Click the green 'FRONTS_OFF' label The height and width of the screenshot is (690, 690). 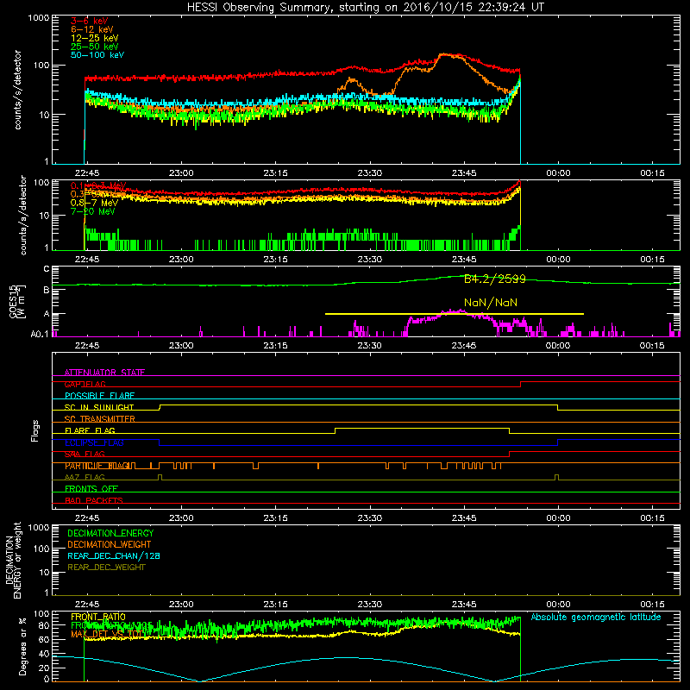pyautogui.click(x=91, y=489)
